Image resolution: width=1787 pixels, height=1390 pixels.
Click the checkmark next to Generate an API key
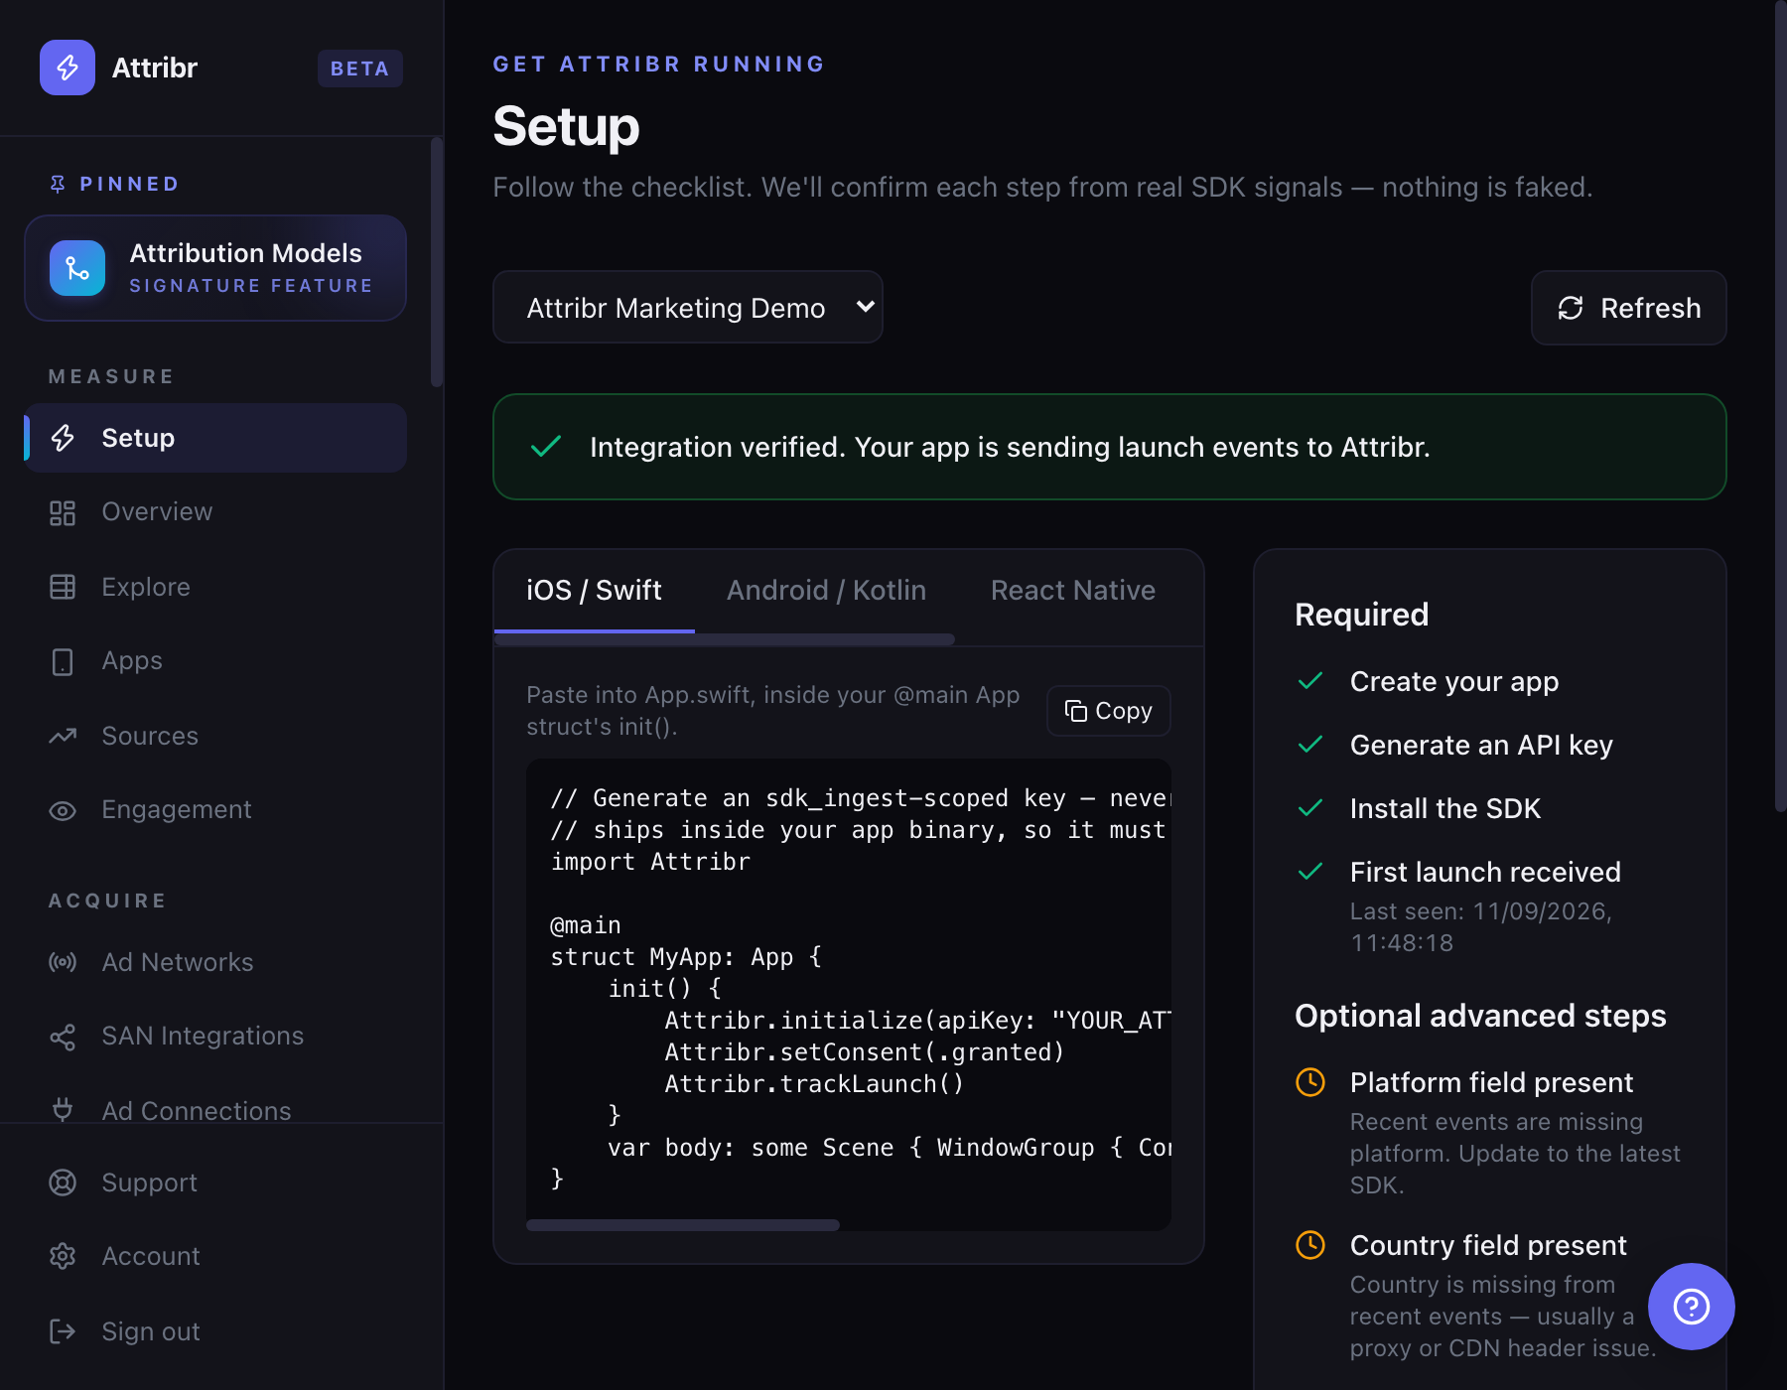(1310, 745)
